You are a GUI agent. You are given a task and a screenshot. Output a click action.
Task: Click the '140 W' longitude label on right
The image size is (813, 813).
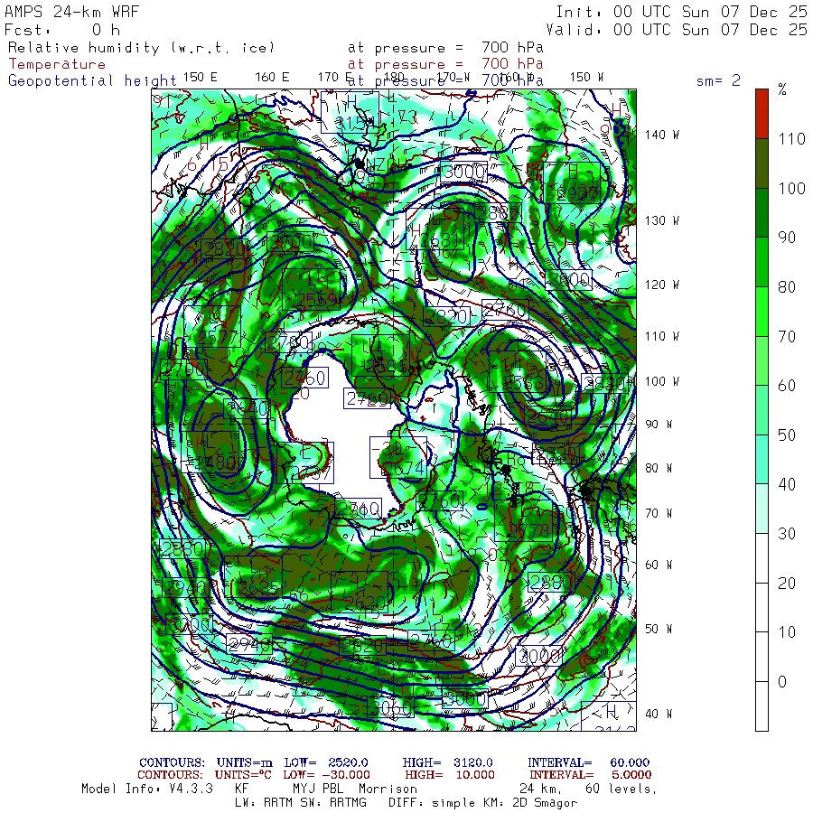[661, 135]
